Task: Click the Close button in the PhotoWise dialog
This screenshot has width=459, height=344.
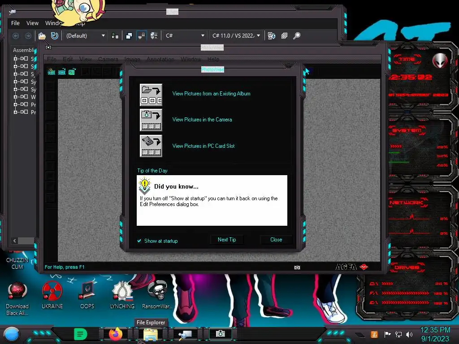Action: pyautogui.click(x=276, y=240)
